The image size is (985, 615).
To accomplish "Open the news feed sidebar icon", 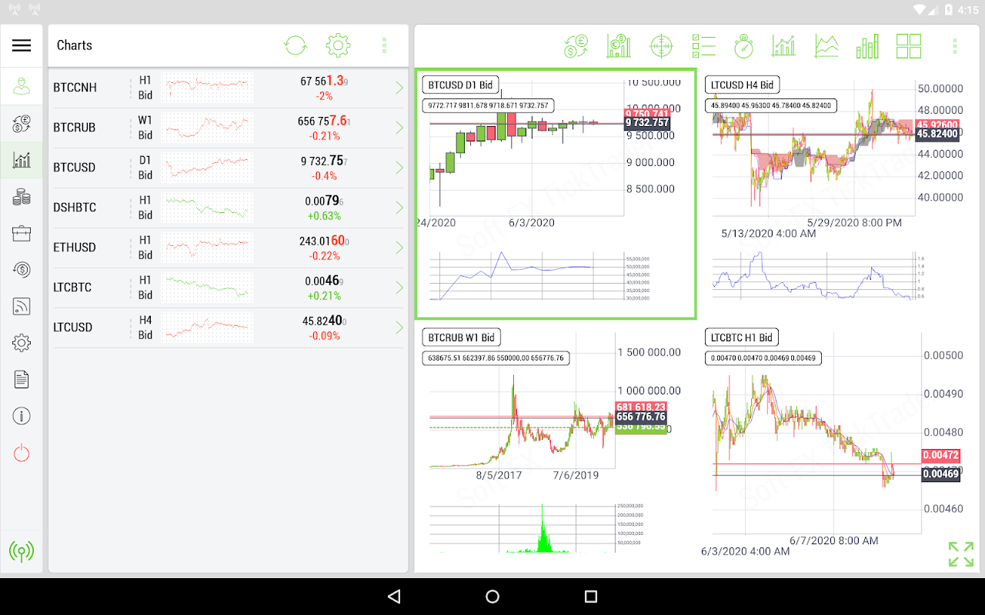I will [x=22, y=306].
